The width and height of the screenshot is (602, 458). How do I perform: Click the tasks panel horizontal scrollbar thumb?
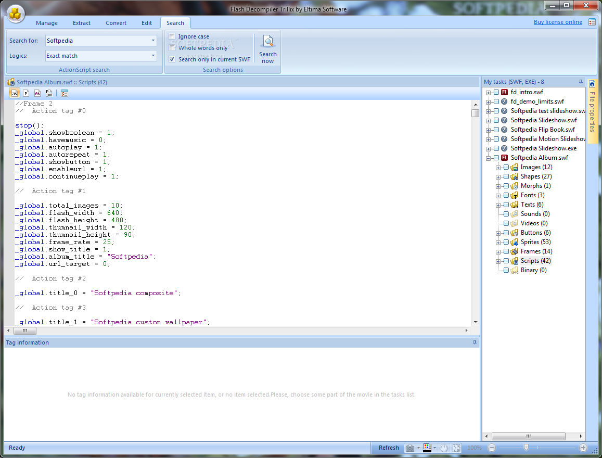528,437
